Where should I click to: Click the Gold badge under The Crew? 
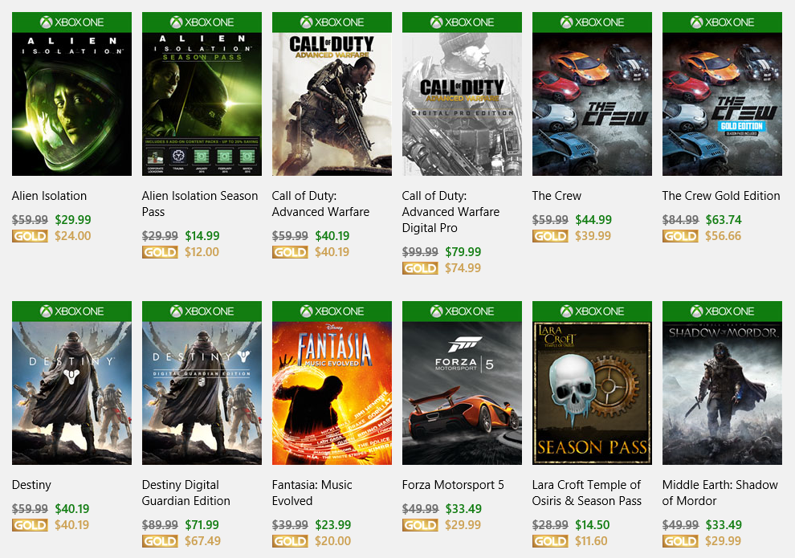[x=550, y=236]
